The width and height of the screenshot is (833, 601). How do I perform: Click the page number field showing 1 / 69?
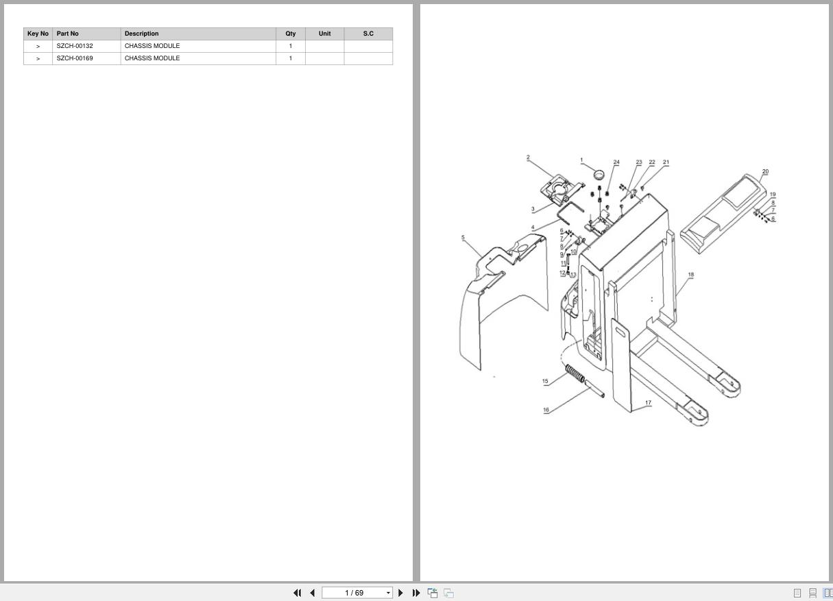[x=354, y=593]
